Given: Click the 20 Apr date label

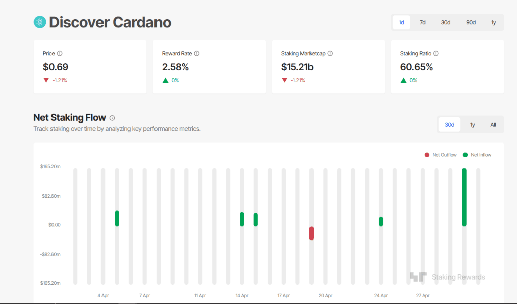Looking at the screenshot, I should point(326,296).
